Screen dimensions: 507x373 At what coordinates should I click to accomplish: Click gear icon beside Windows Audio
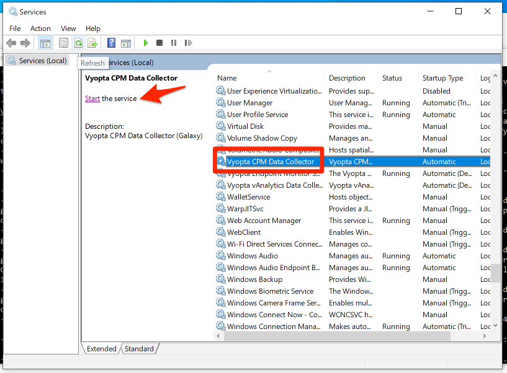221,255
